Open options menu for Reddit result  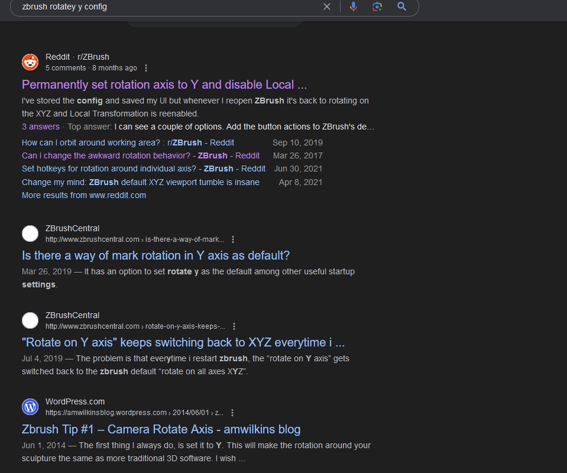click(147, 68)
